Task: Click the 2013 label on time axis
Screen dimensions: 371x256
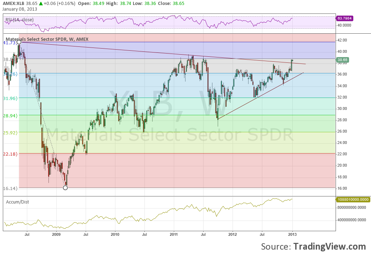Action: coord(292,234)
